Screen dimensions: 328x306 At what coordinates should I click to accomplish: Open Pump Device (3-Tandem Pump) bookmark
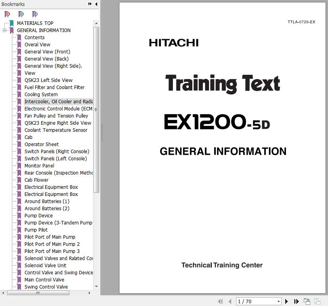click(x=58, y=223)
